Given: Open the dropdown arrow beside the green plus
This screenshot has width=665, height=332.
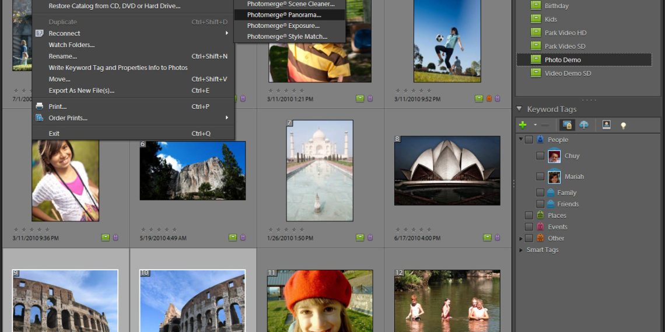Looking at the screenshot, I should tap(535, 125).
